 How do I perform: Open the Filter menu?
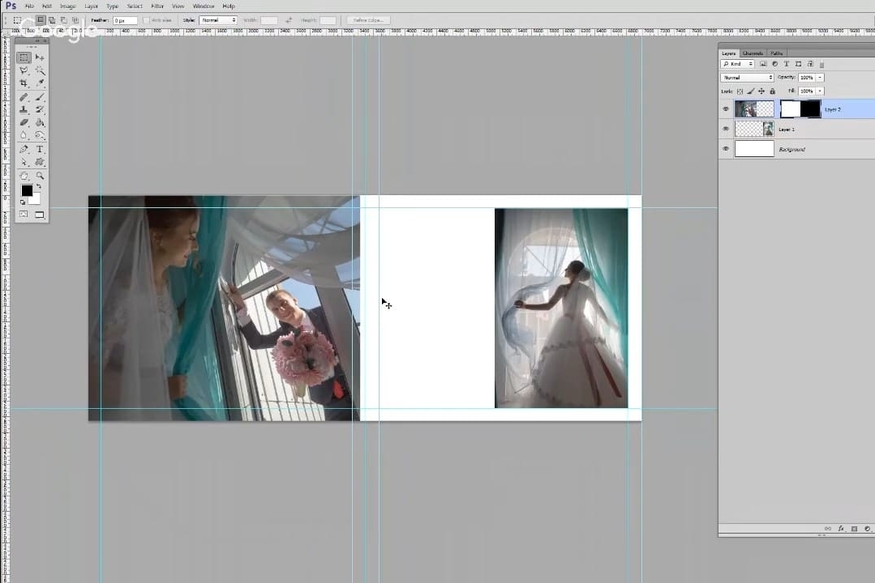pyautogui.click(x=157, y=6)
